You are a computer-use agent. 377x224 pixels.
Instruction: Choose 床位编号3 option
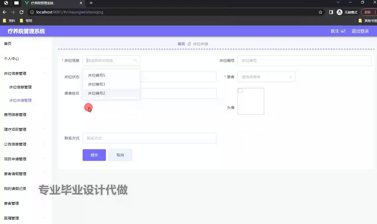[97, 84]
